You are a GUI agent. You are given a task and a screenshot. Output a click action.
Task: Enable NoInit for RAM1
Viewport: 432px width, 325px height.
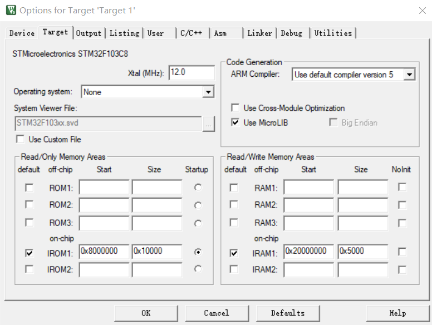[x=402, y=188]
